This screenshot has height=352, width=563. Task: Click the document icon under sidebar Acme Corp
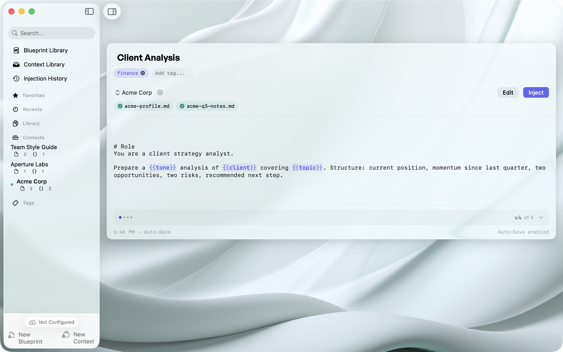23,189
